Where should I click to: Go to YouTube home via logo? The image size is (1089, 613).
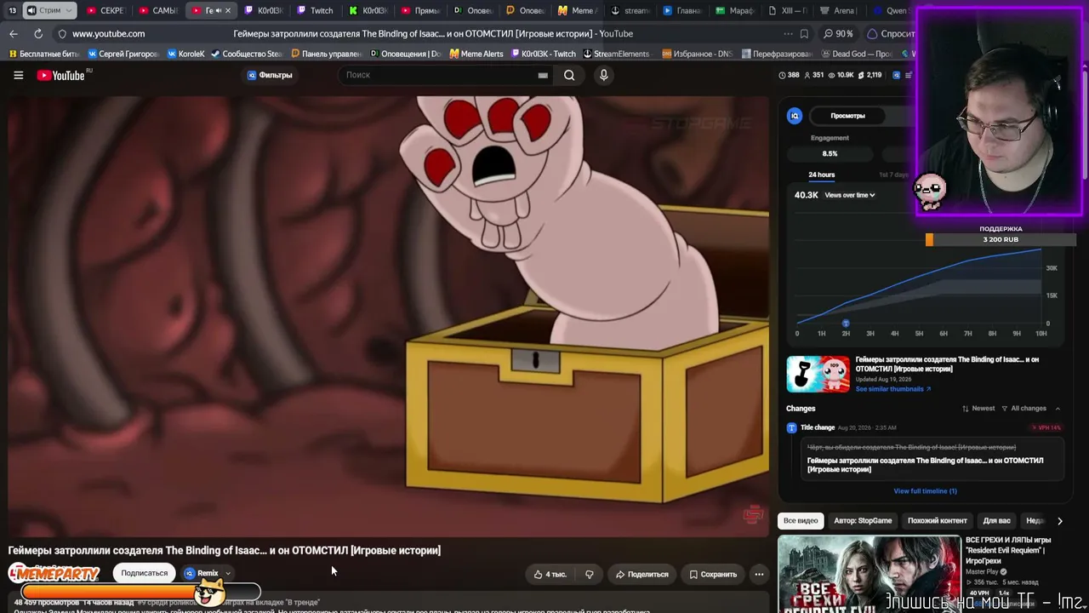coord(61,75)
